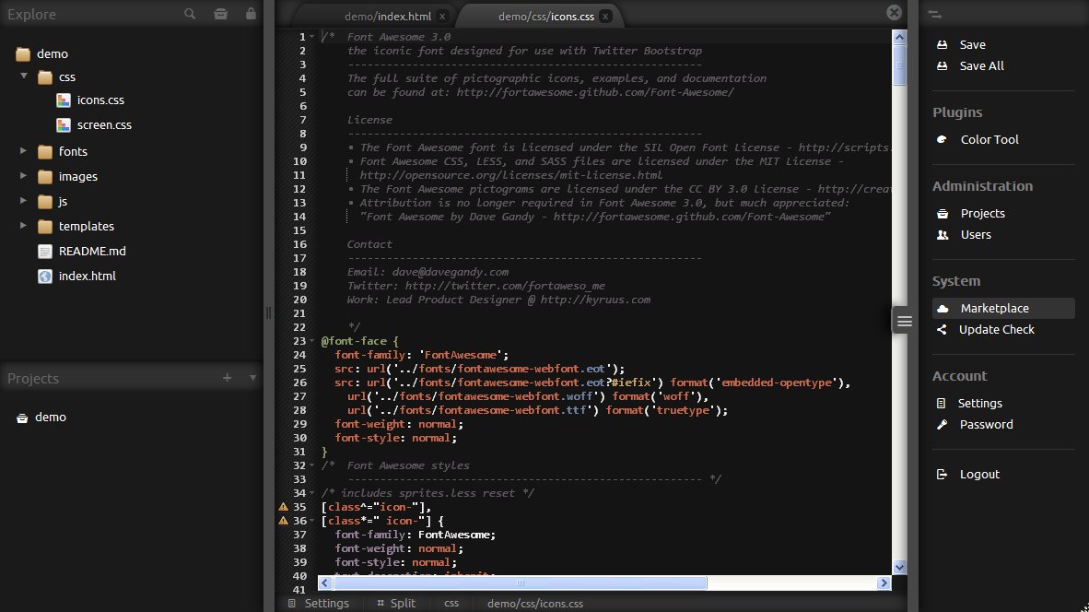Close the demo/css/icons.css tab
The image size is (1089, 612).
[x=604, y=17]
